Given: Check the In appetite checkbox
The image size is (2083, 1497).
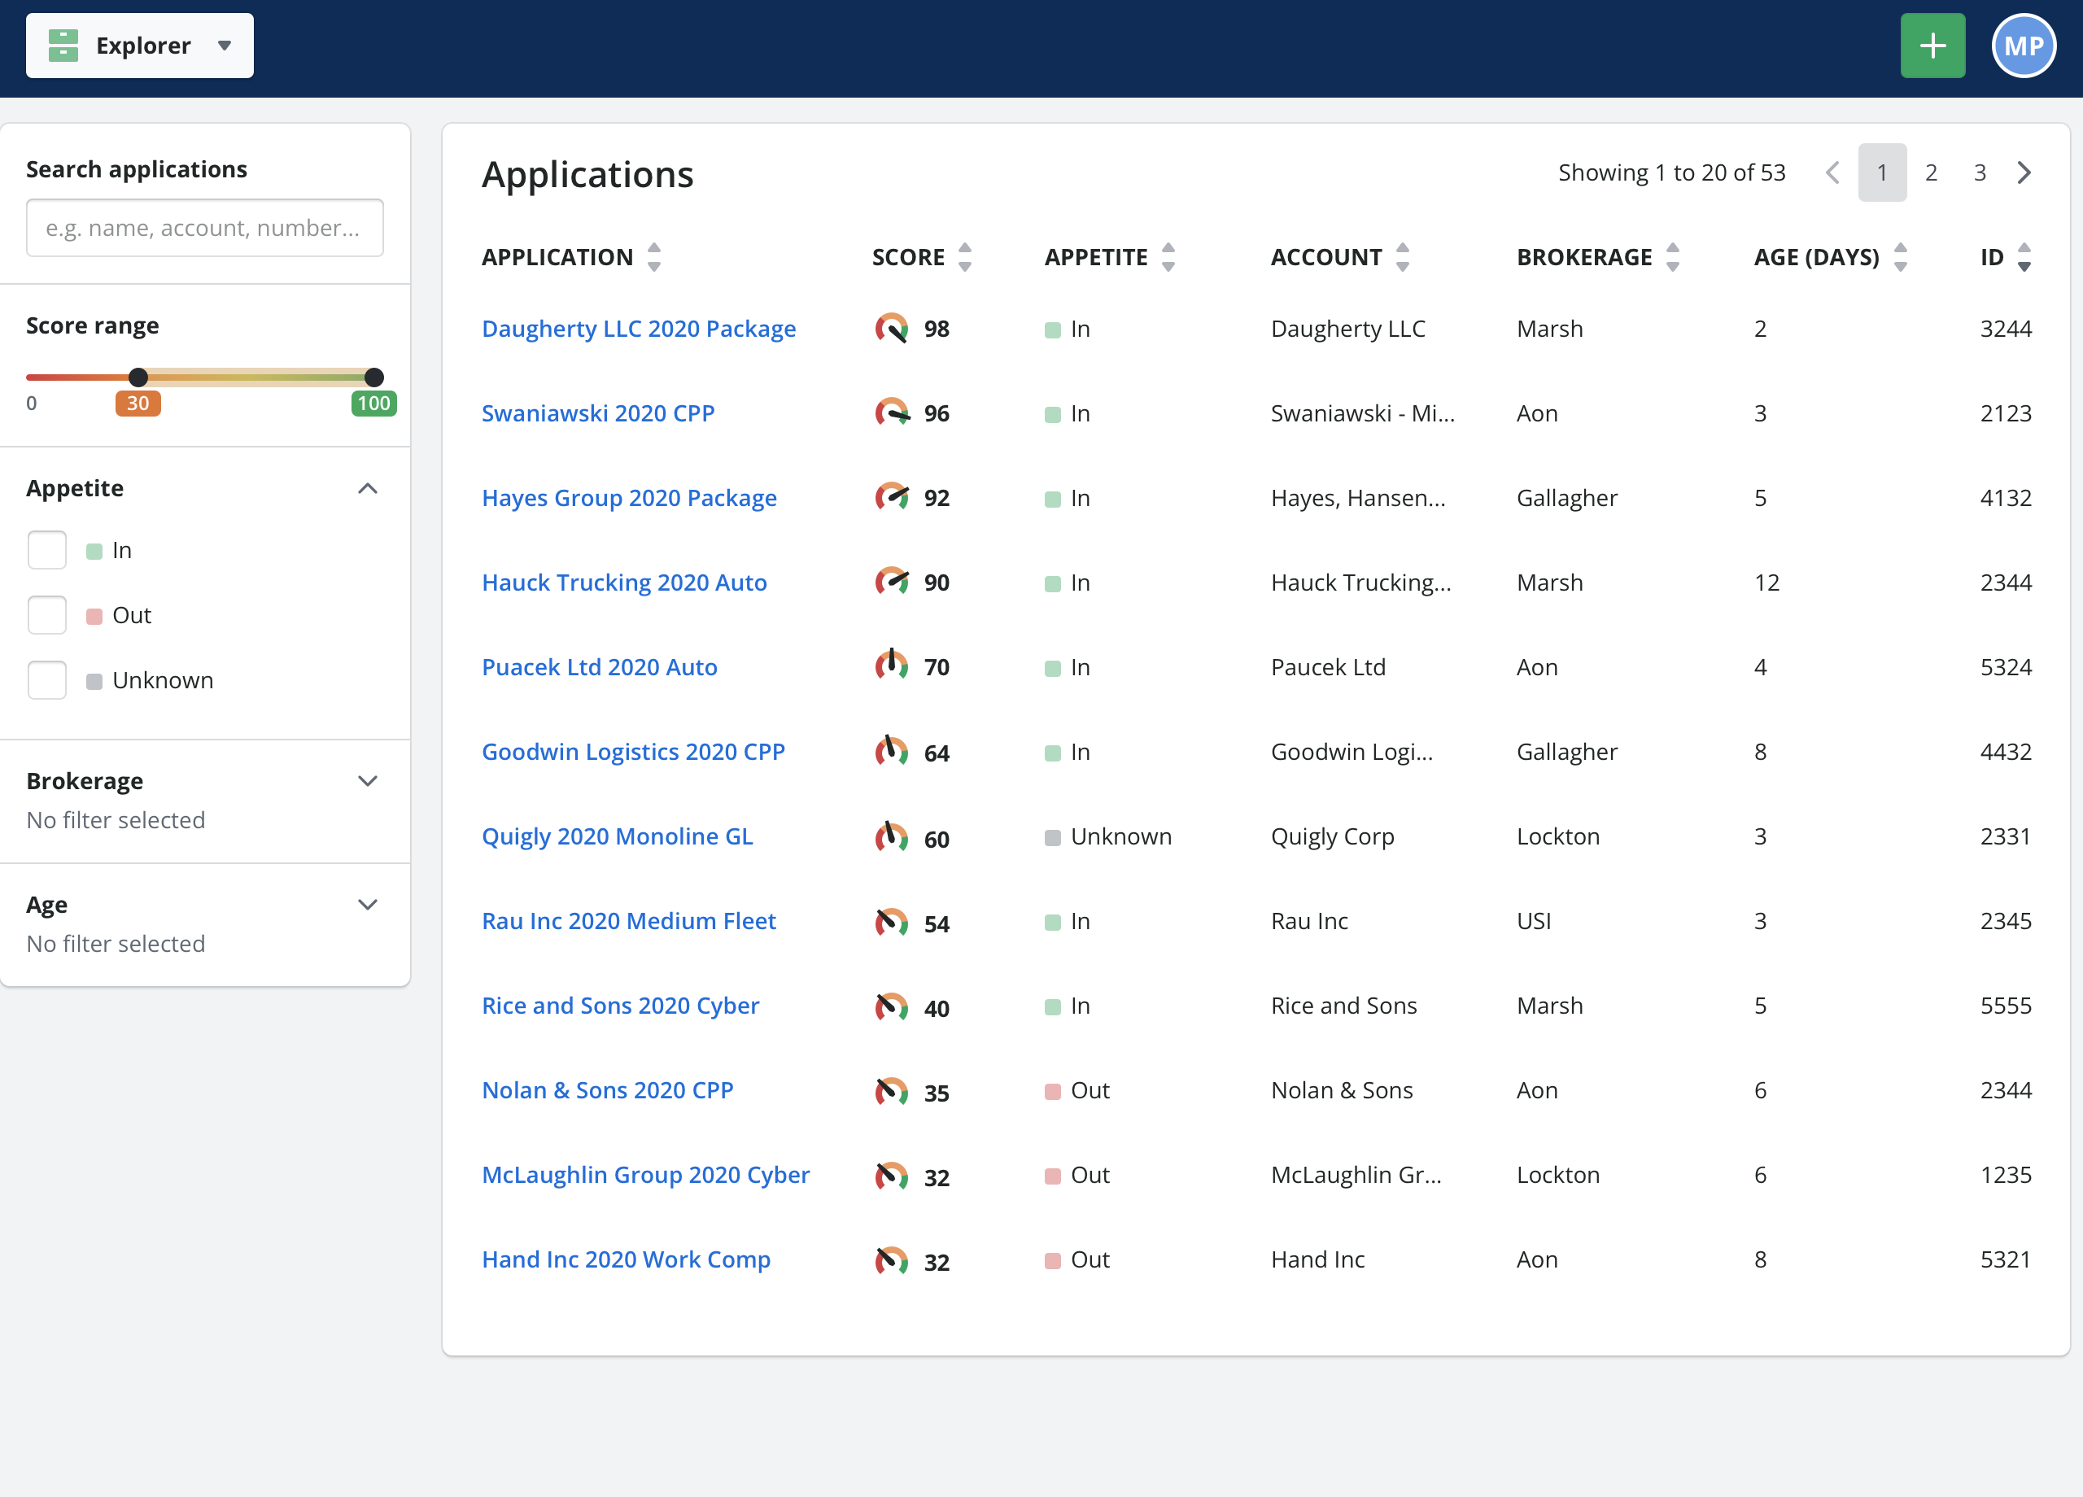Looking at the screenshot, I should click(x=47, y=550).
